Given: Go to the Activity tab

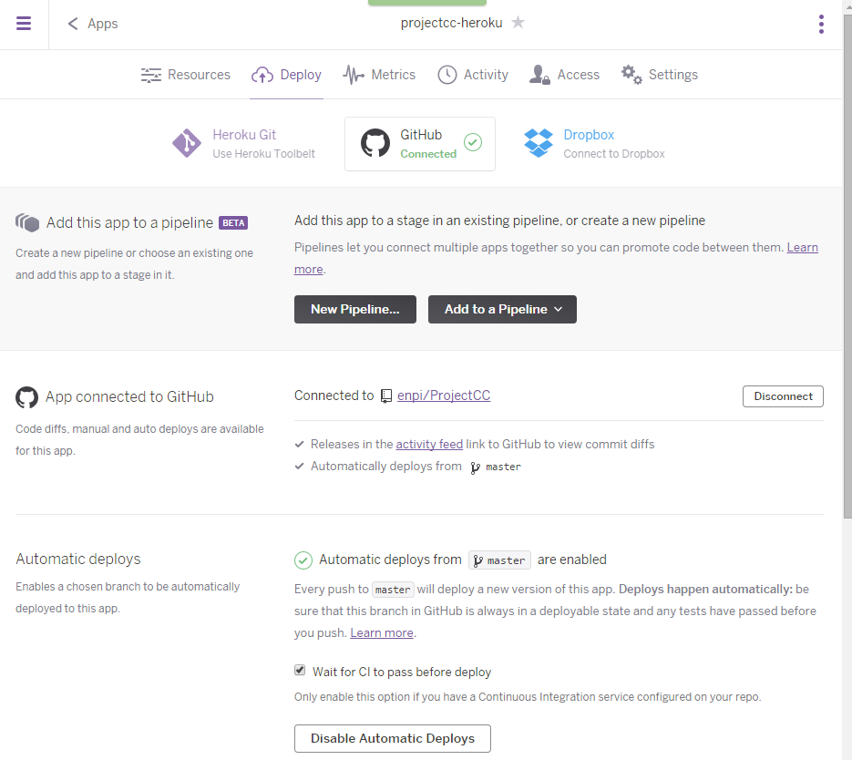Looking at the screenshot, I should (473, 75).
